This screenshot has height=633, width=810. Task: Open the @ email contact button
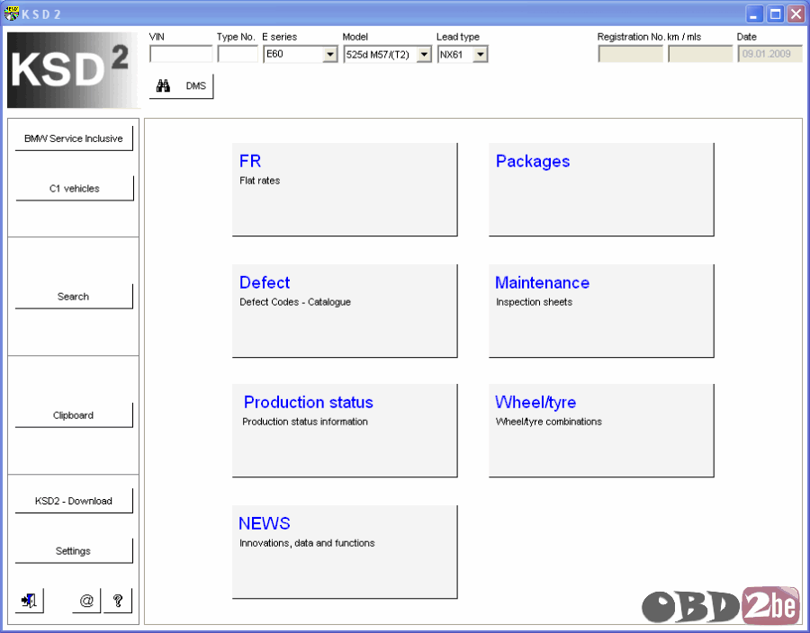[x=86, y=601]
